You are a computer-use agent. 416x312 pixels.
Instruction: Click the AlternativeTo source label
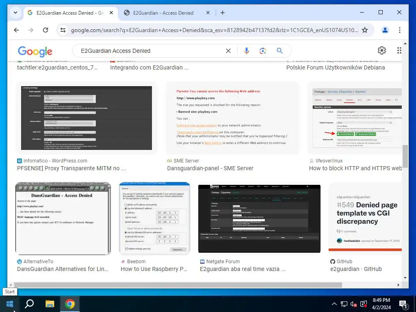39,261
